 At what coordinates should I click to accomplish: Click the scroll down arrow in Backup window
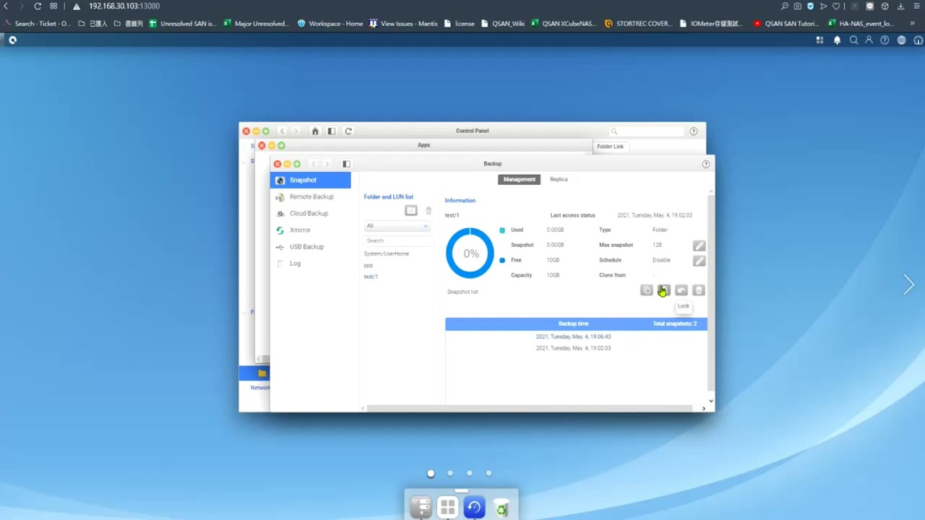(711, 401)
